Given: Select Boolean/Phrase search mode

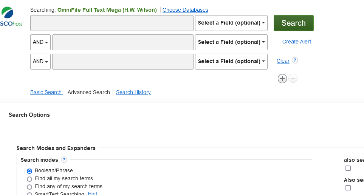Looking at the screenshot, I should [29, 171].
